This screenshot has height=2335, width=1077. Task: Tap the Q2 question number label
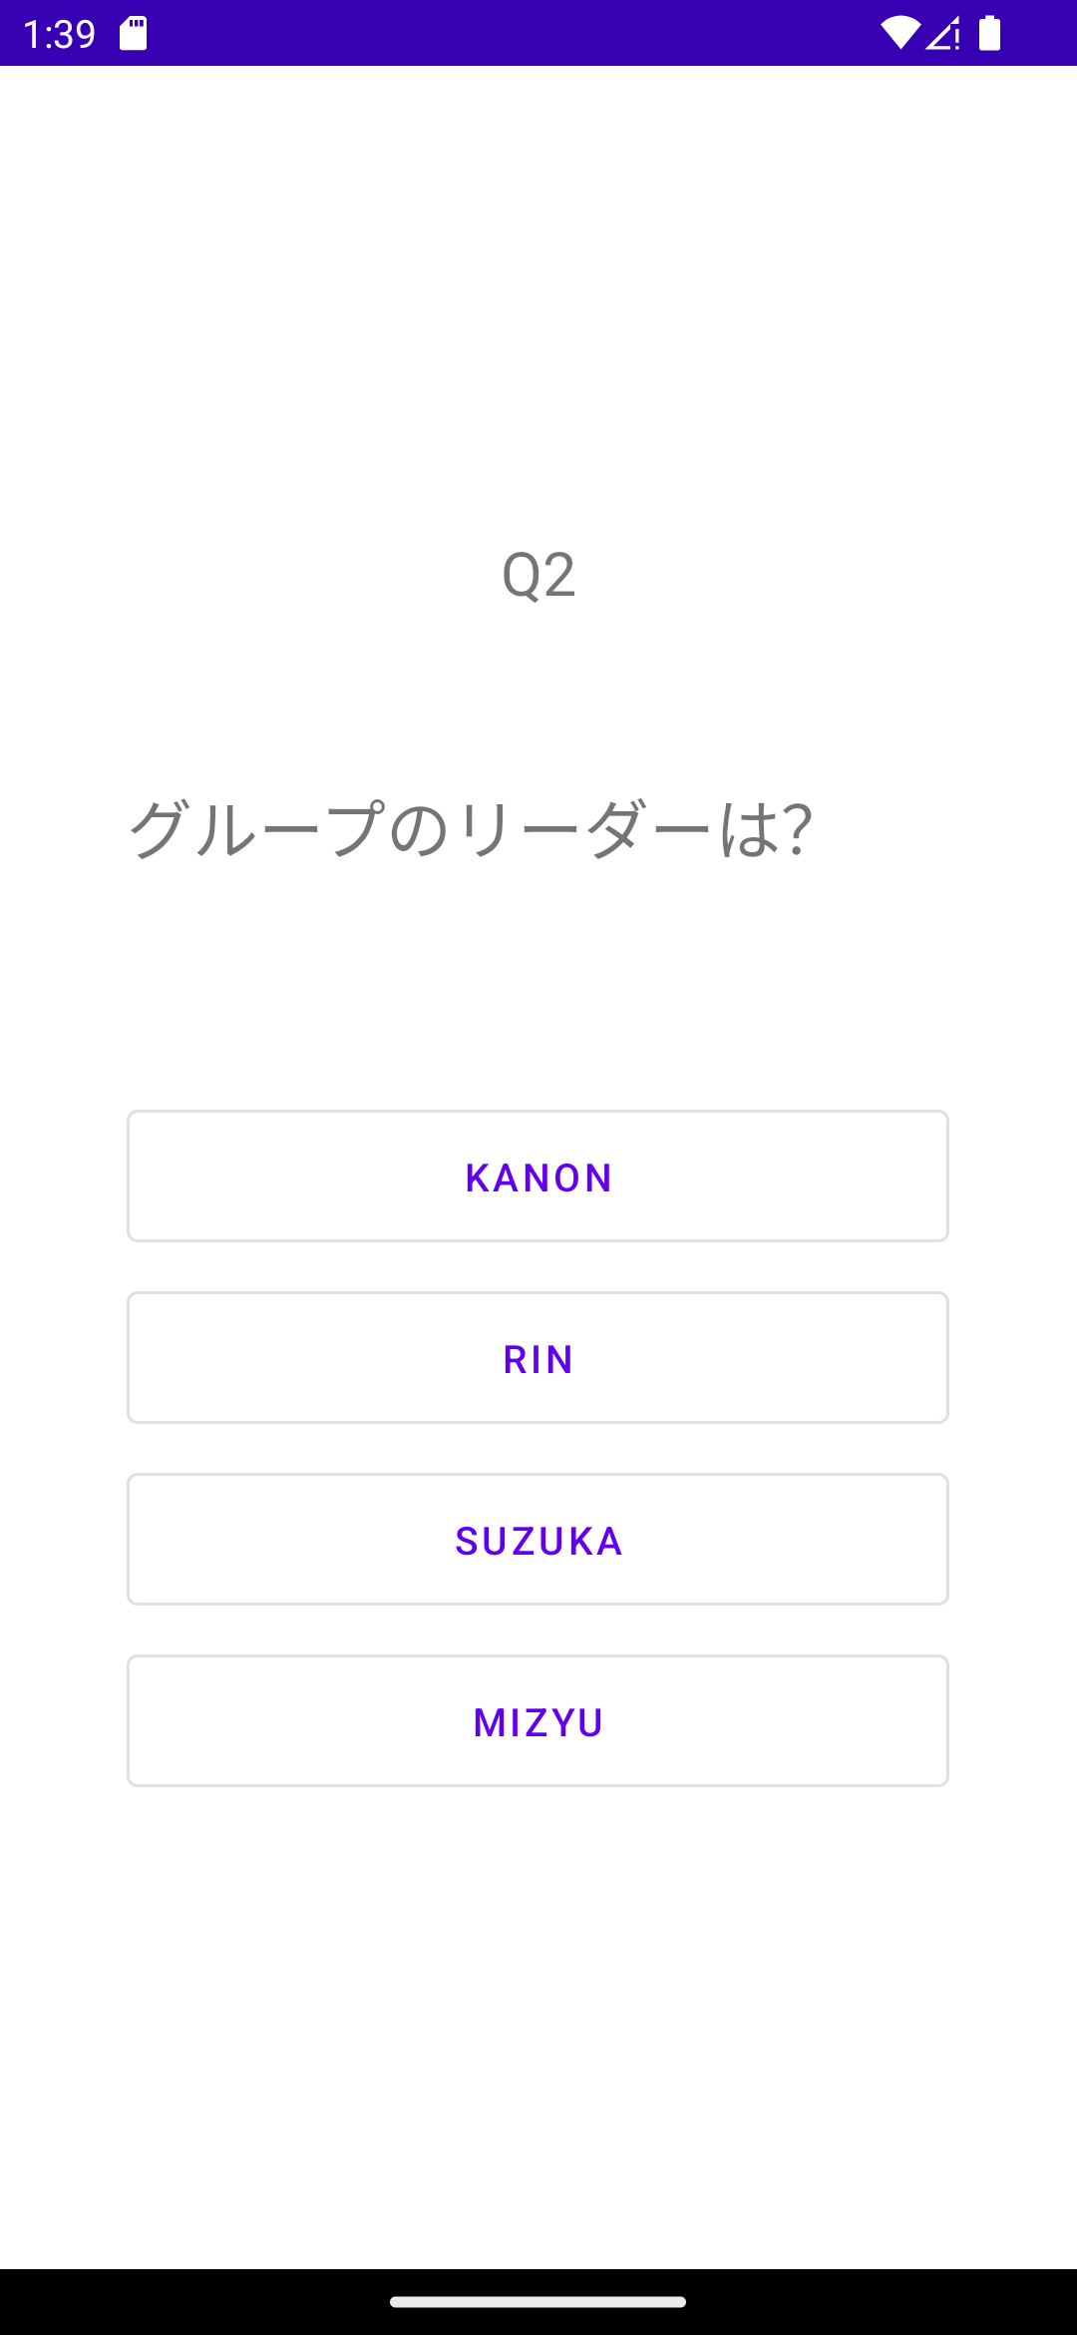[x=538, y=575]
